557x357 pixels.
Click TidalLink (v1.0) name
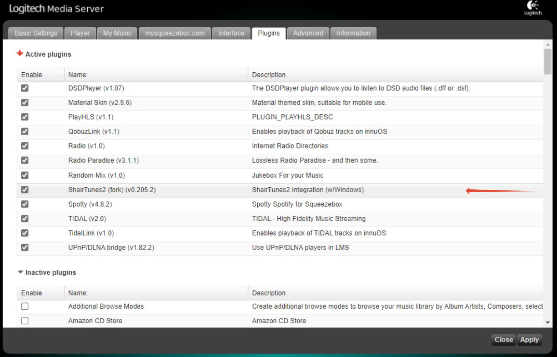coord(91,233)
